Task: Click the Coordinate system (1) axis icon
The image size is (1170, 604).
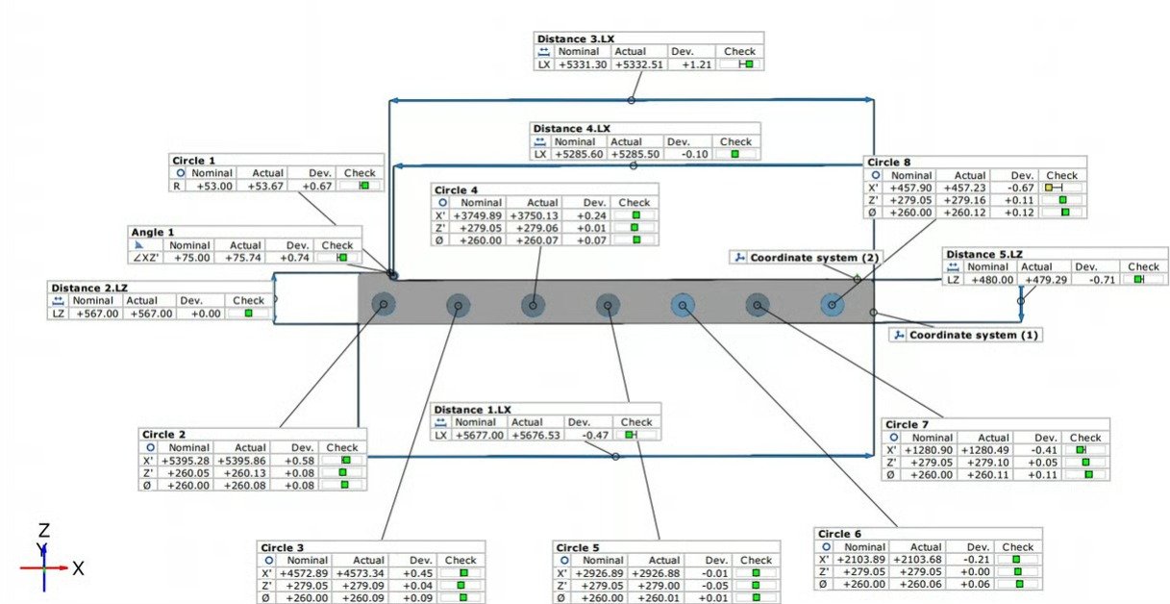Action: pos(898,335)
